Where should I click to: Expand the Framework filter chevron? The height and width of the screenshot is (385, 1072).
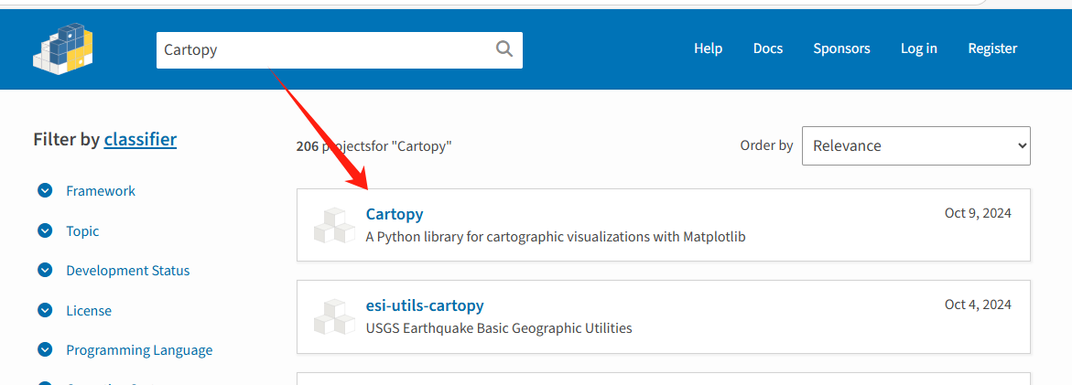[x=45, y=190]
